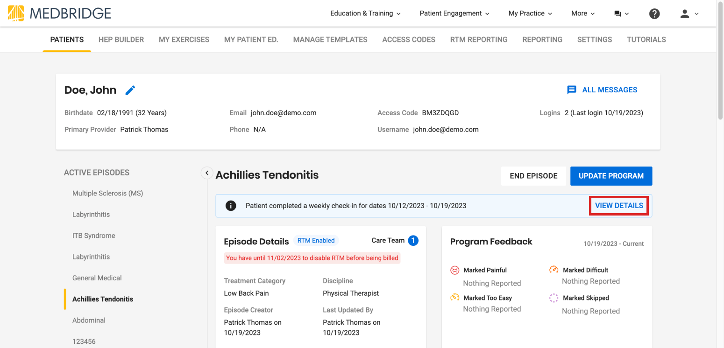724x348 pixels.
Task: Click the Episode Details heading
Action: [256, 242]
